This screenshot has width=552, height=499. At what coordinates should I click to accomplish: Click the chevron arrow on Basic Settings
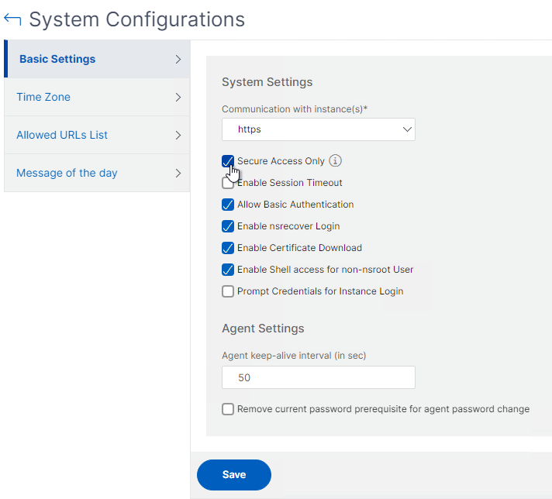pyautogui.click(x=178, y=59)
